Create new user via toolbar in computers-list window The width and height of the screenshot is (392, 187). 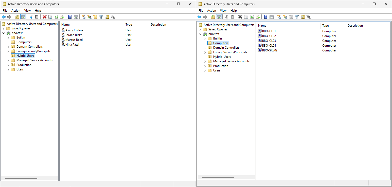279,17
